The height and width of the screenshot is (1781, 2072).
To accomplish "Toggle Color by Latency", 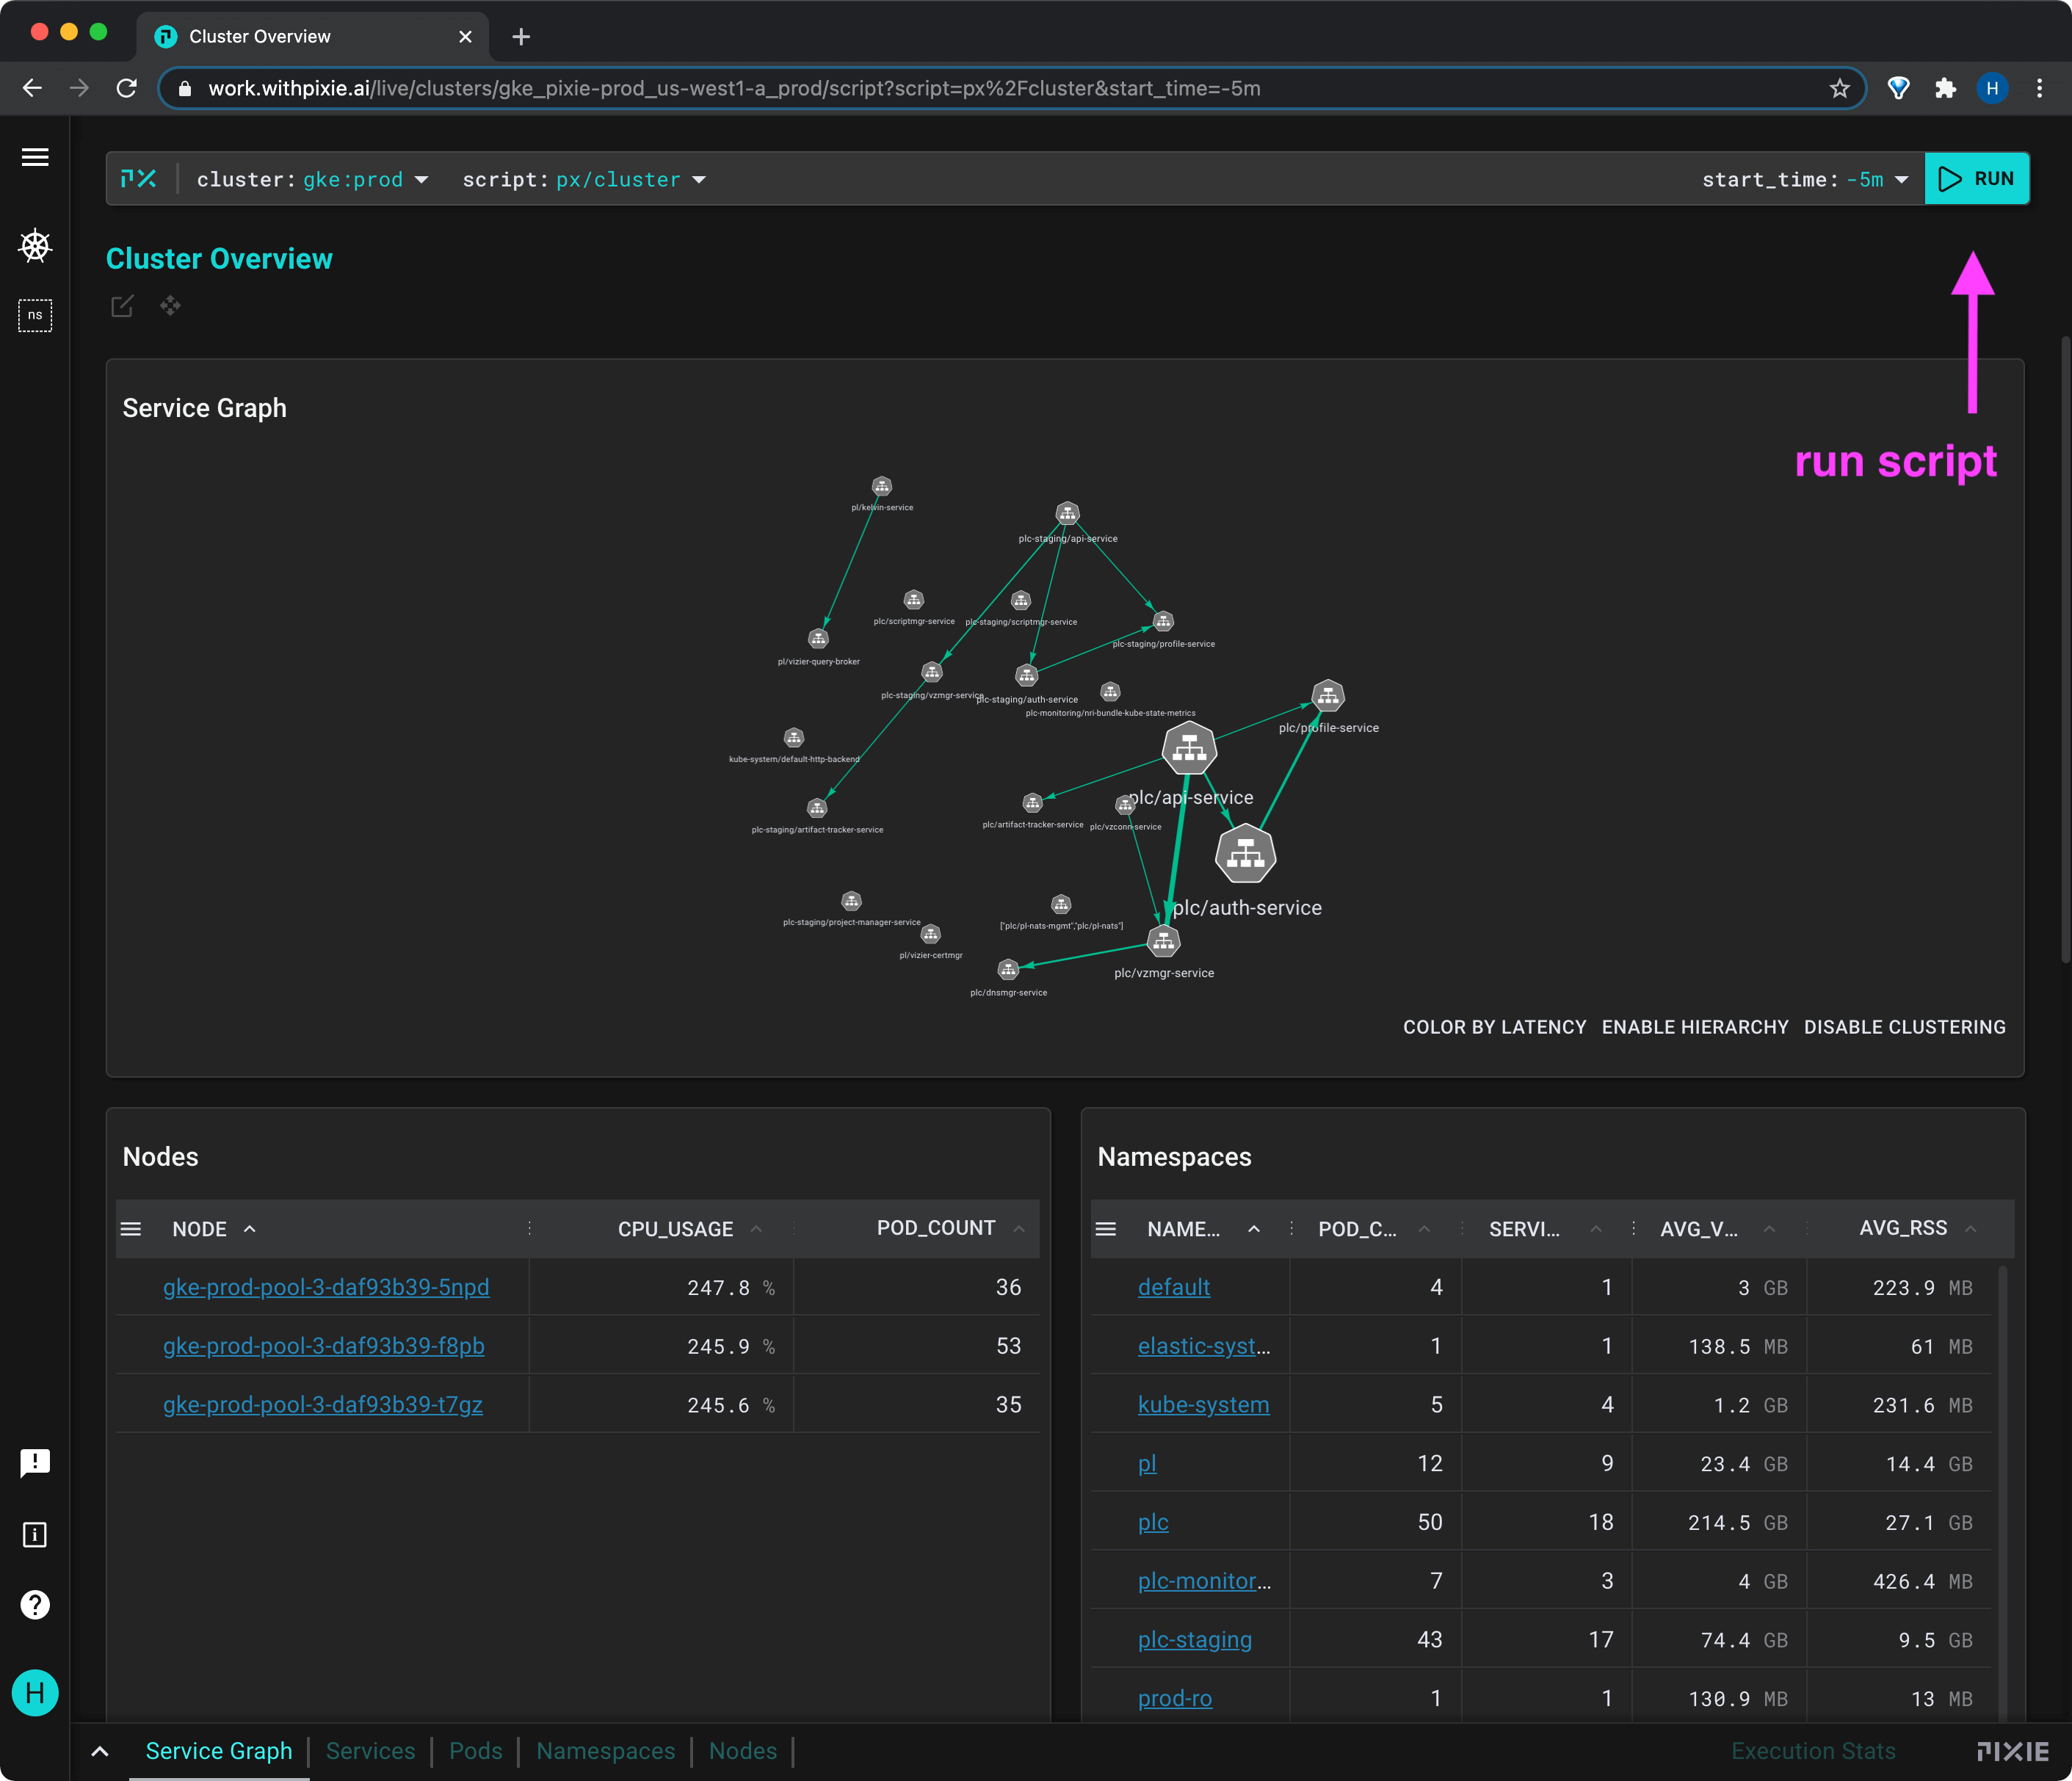I will pyautogui.click(x=1494, y=1027).
